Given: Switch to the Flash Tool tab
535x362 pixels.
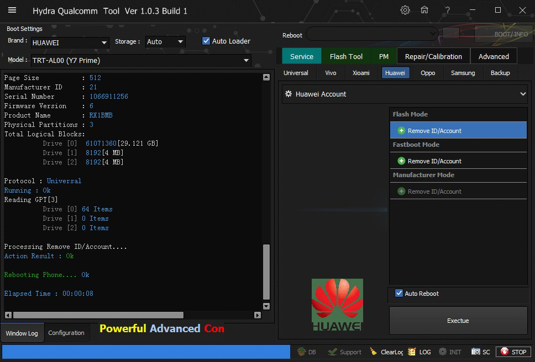Looking at the screenshot, I should click(346, 56).
